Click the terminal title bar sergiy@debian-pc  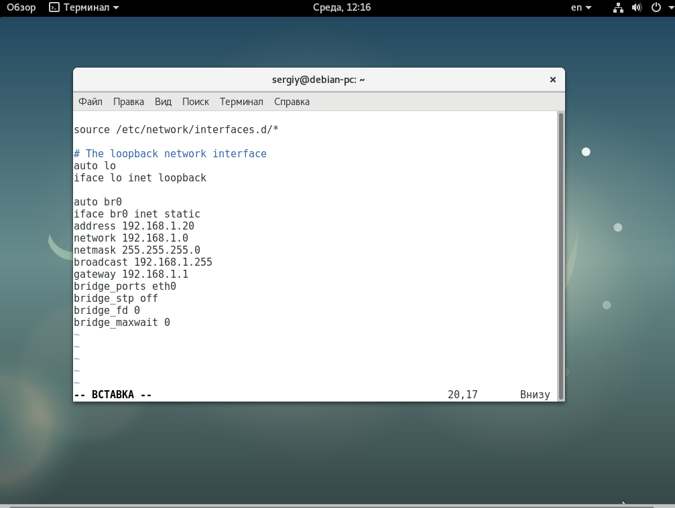(x=318, y=80)
